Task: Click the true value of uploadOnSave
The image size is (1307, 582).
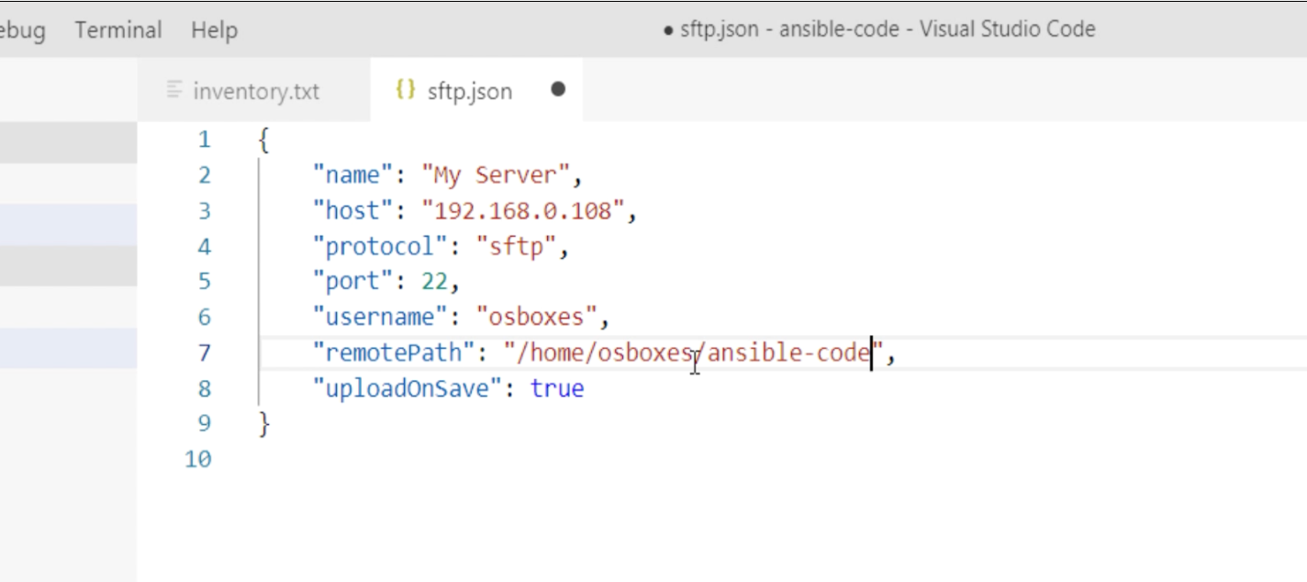Action: (x=557, y=389)
